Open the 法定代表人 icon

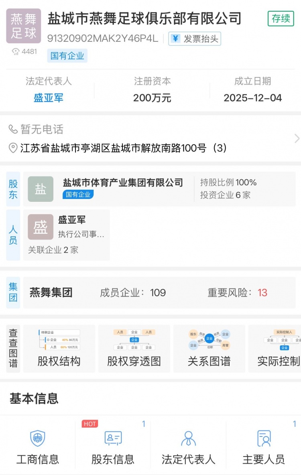188,438
